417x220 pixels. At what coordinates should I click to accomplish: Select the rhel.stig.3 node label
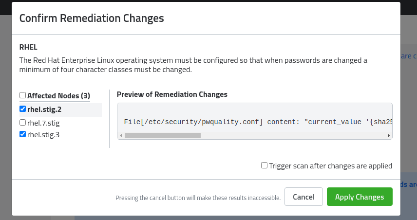pyautogui.click(x=43, y=135)
